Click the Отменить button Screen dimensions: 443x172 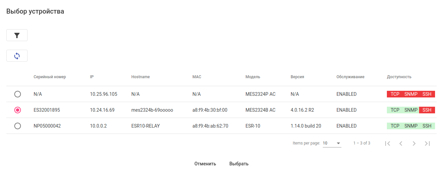pos(205,164)
